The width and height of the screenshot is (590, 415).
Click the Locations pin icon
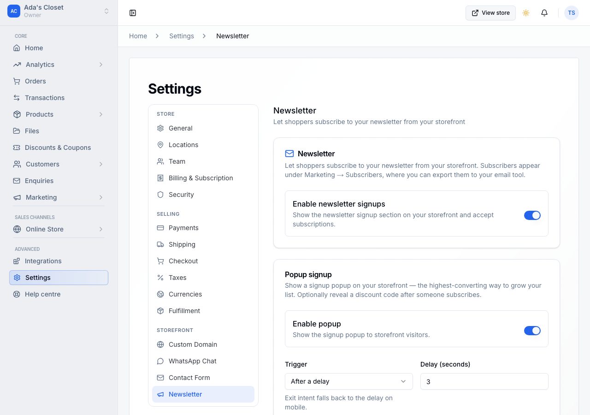pos(160,145)
